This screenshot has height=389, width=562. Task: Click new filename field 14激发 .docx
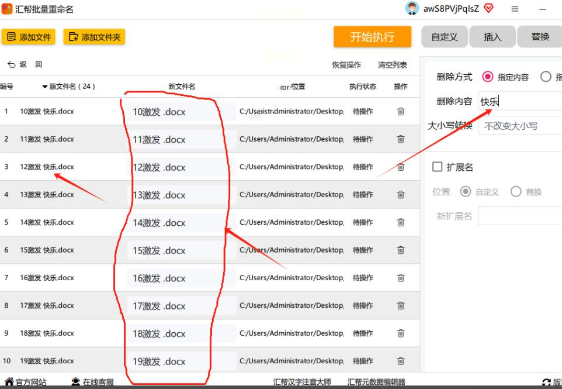[182, 222]
